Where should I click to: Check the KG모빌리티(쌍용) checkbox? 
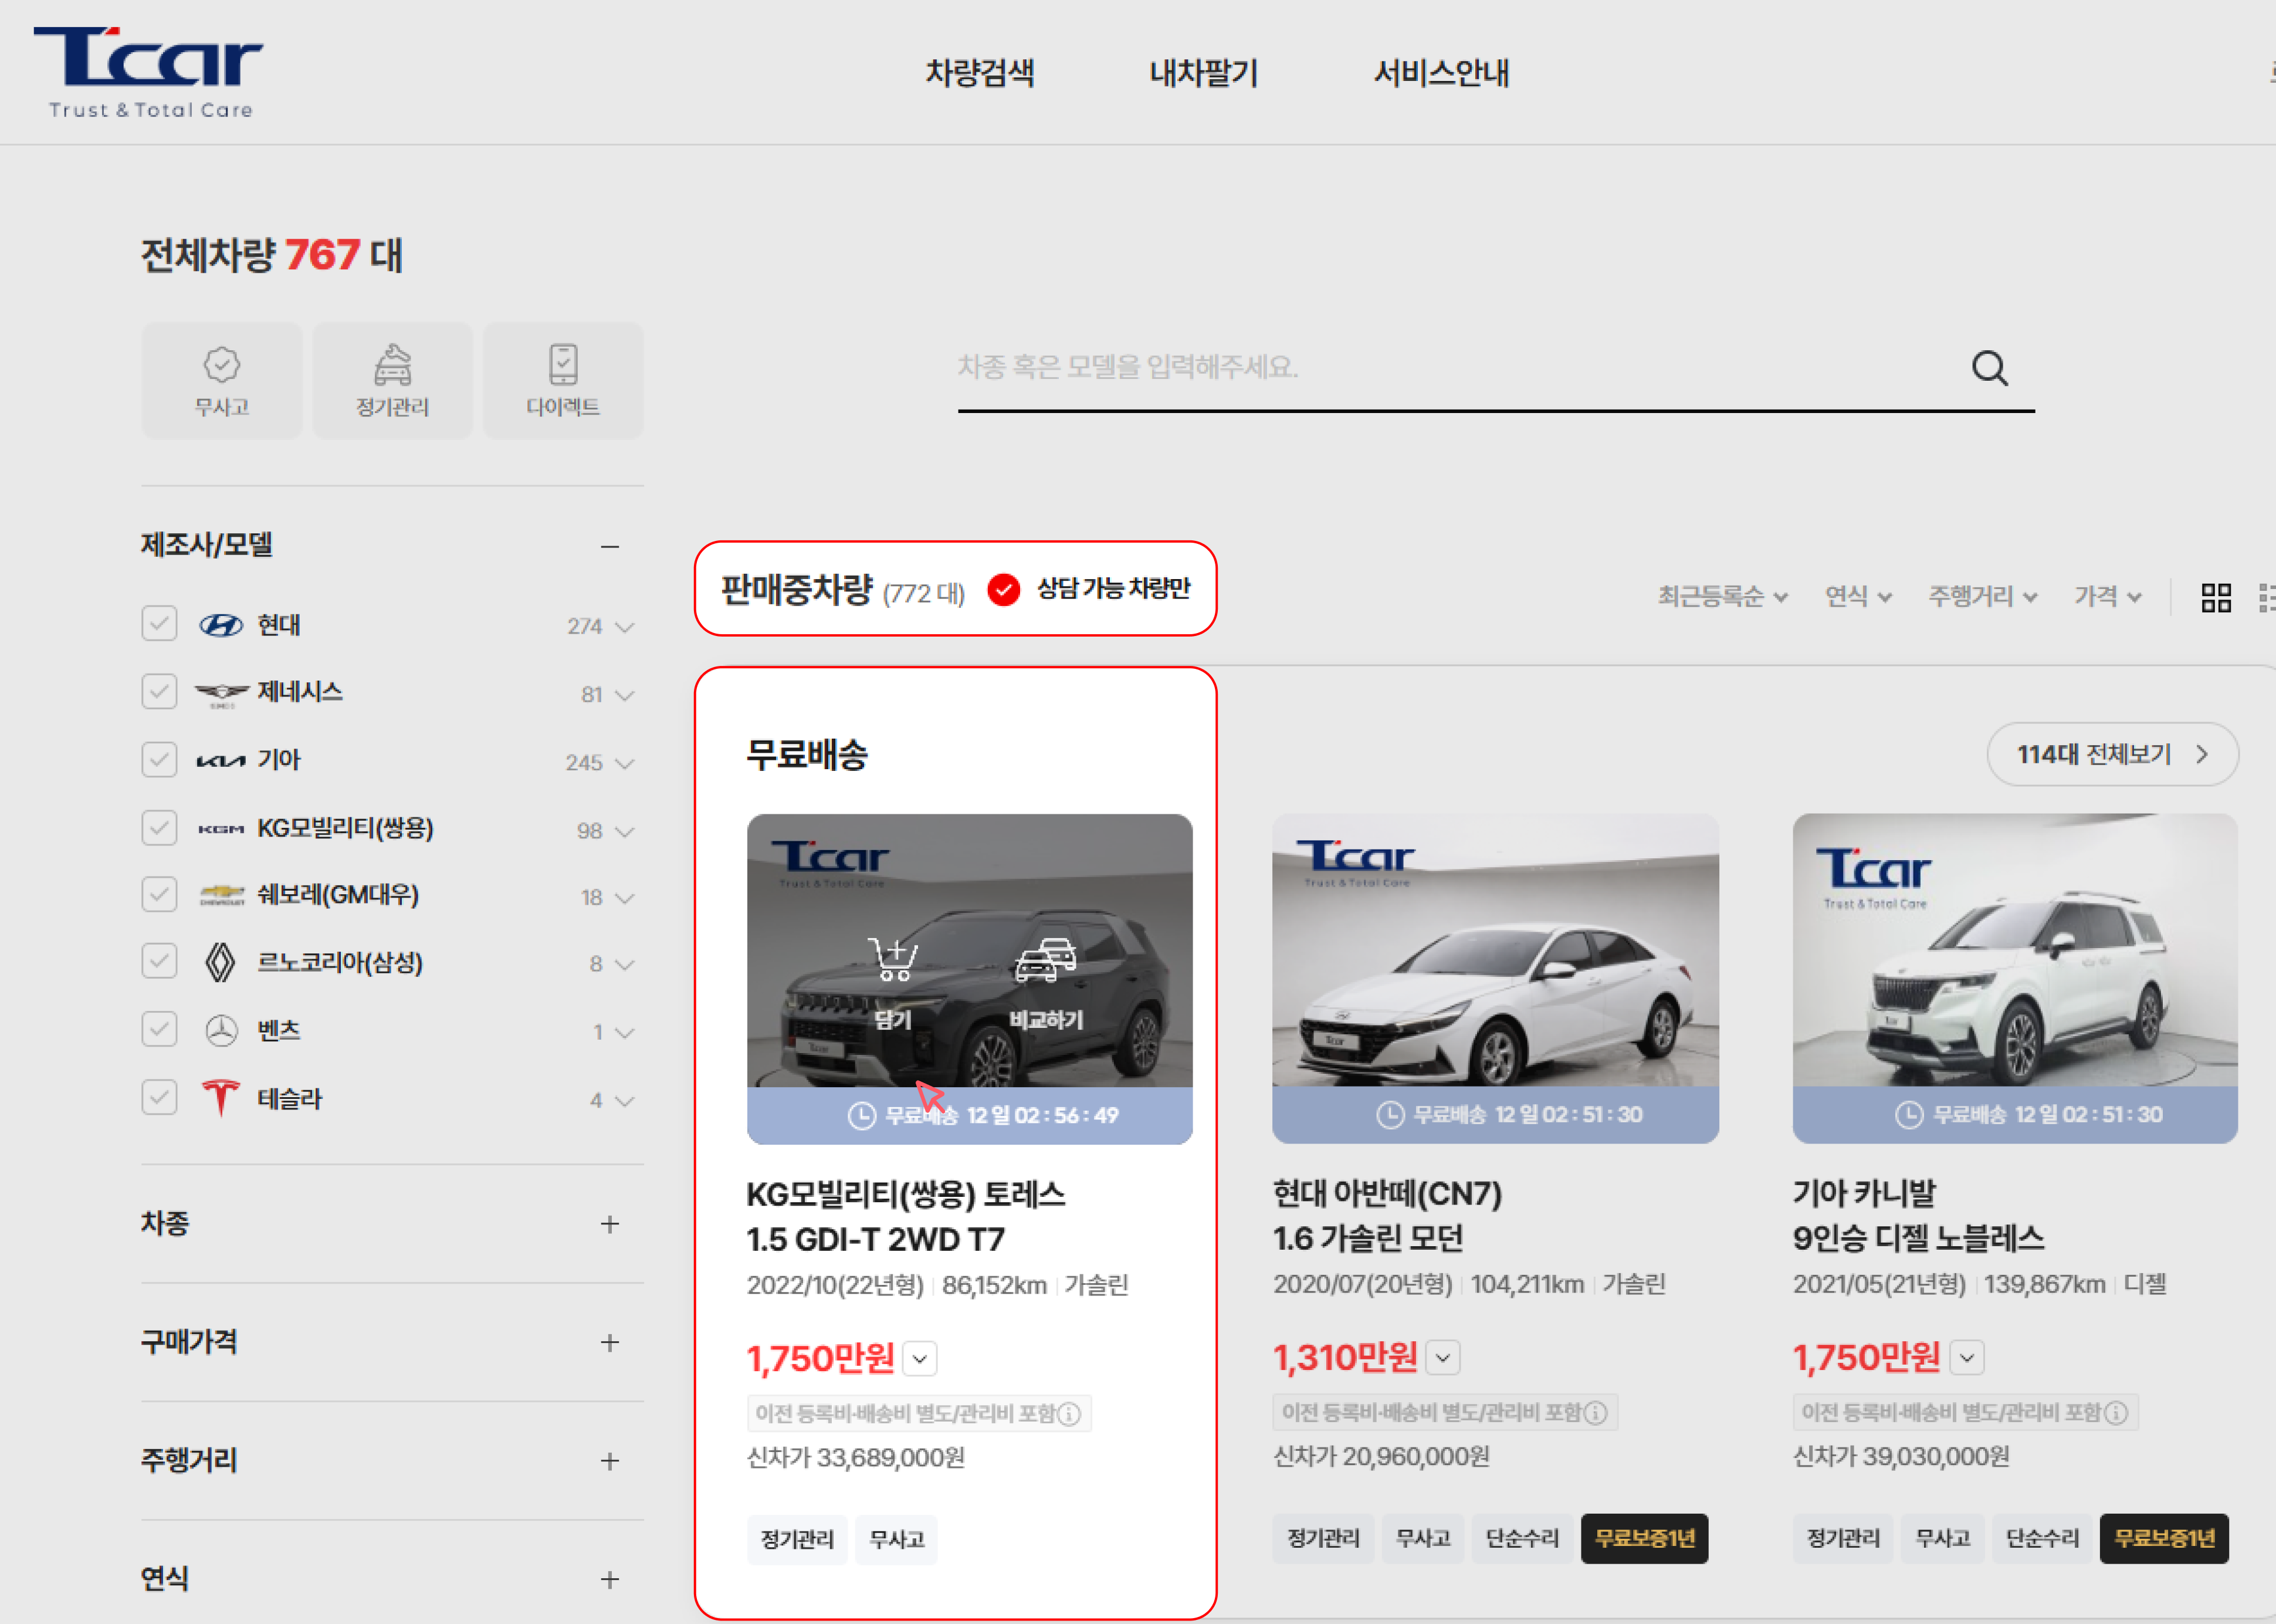[x=159, y=828]
